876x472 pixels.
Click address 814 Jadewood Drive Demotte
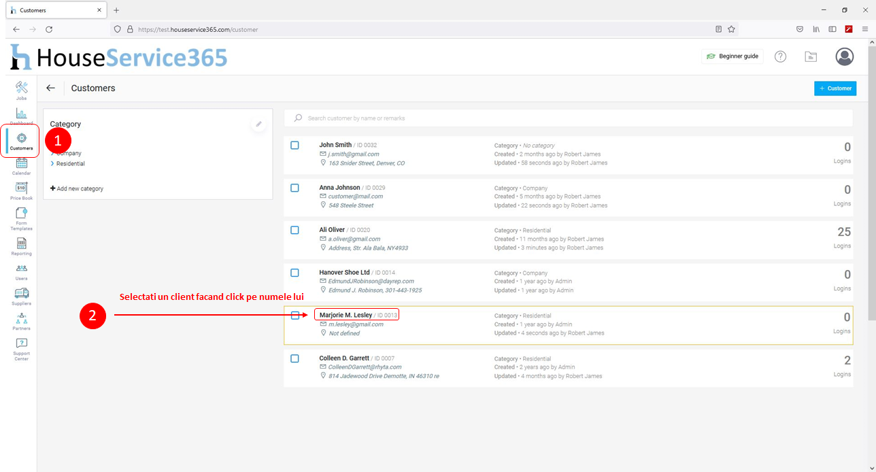[384, 376]
